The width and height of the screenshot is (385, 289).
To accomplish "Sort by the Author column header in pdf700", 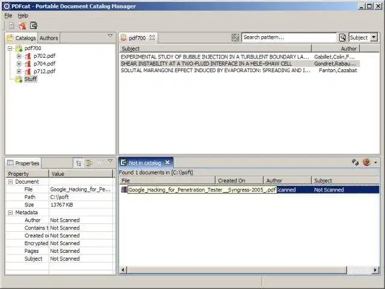I will [x=336, y=49].
